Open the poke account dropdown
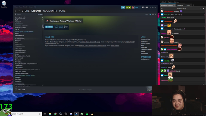206x116 pixels. (x=137, y=7)
